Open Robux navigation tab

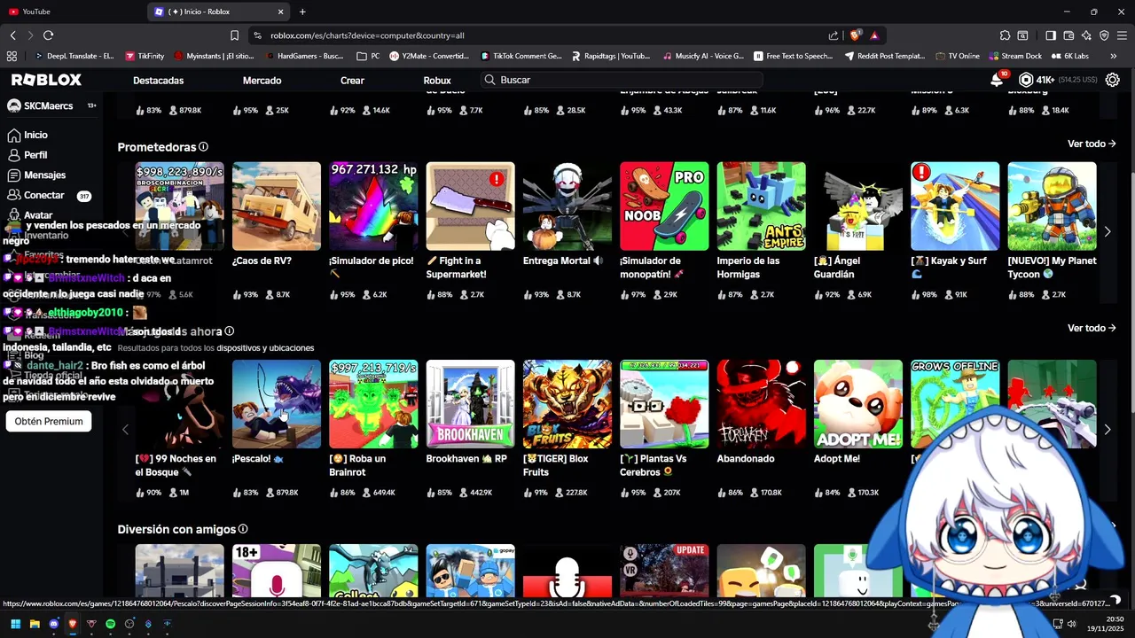pos(437,80)
